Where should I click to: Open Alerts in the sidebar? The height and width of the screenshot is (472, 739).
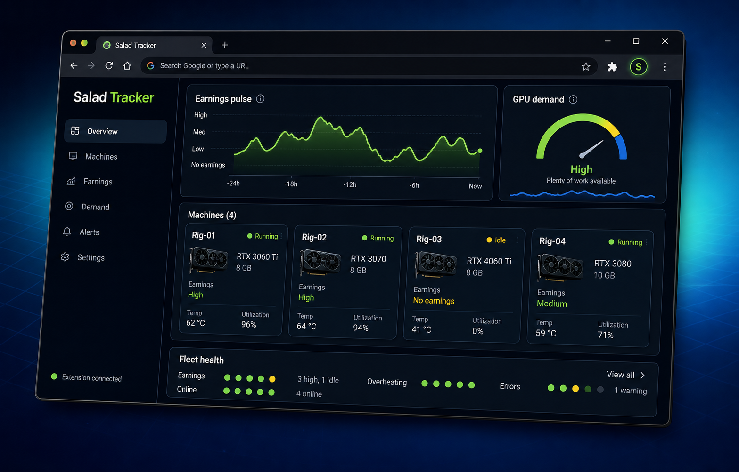89,232
